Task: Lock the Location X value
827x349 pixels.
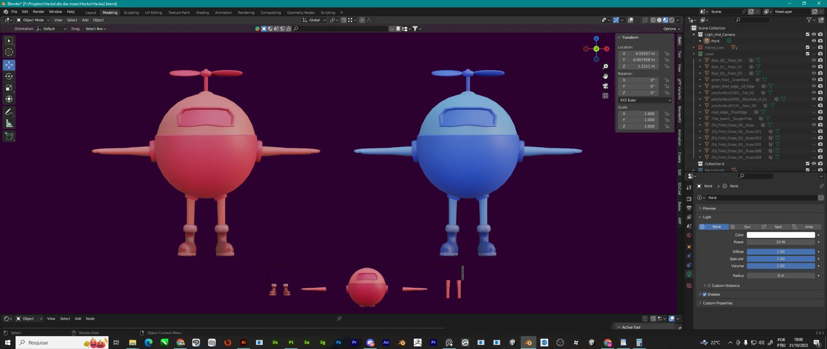Action: (x=667, y=54)
